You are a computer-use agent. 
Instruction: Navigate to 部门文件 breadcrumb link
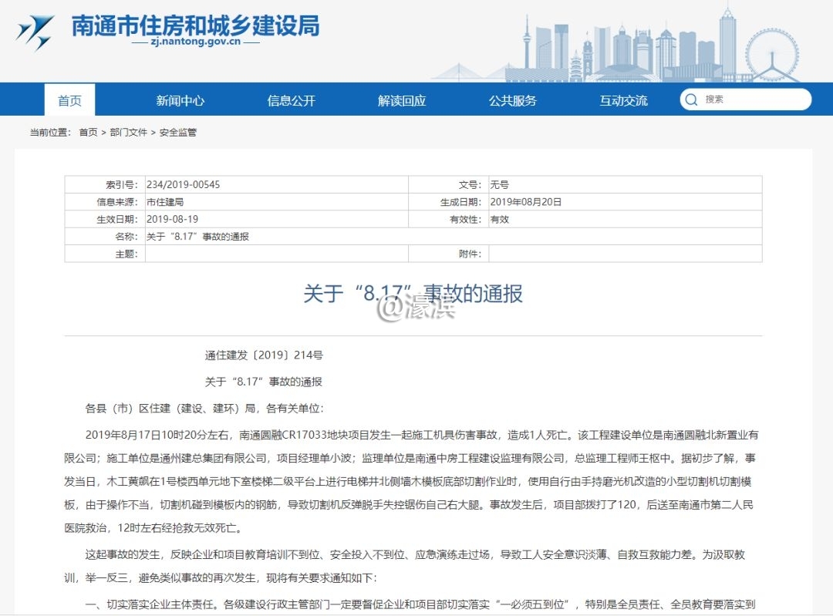(x=128, y=133)
